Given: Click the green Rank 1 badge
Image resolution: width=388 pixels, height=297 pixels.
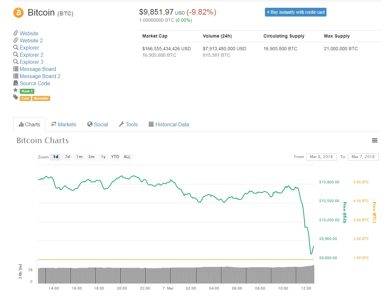Looking at the screenshot, I should point(27,91).
